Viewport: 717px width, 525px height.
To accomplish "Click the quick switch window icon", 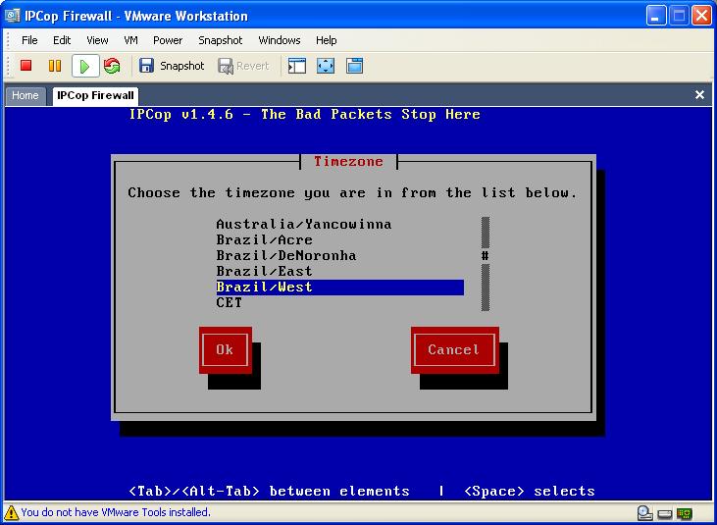I will tap(355, 66).
